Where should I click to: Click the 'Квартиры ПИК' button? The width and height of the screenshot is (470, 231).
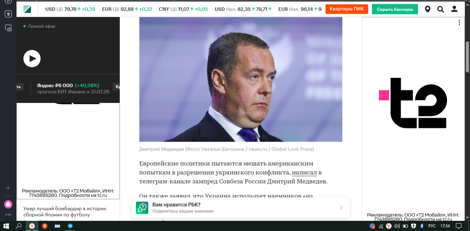[x=347, y=9]
